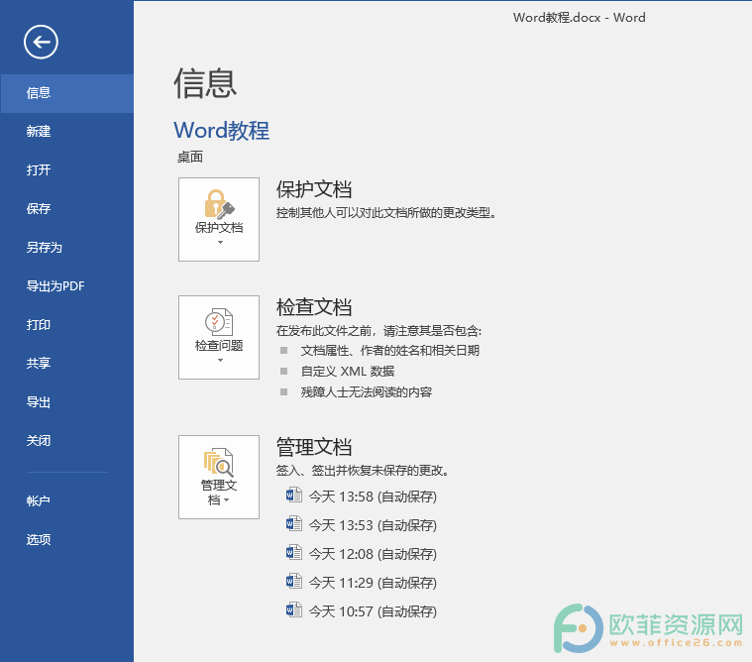Open autosave version 今天 11:29

[x=373, y=583]
